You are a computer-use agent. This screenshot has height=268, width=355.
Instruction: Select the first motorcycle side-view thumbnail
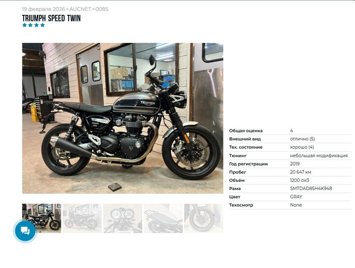[42, 218]
